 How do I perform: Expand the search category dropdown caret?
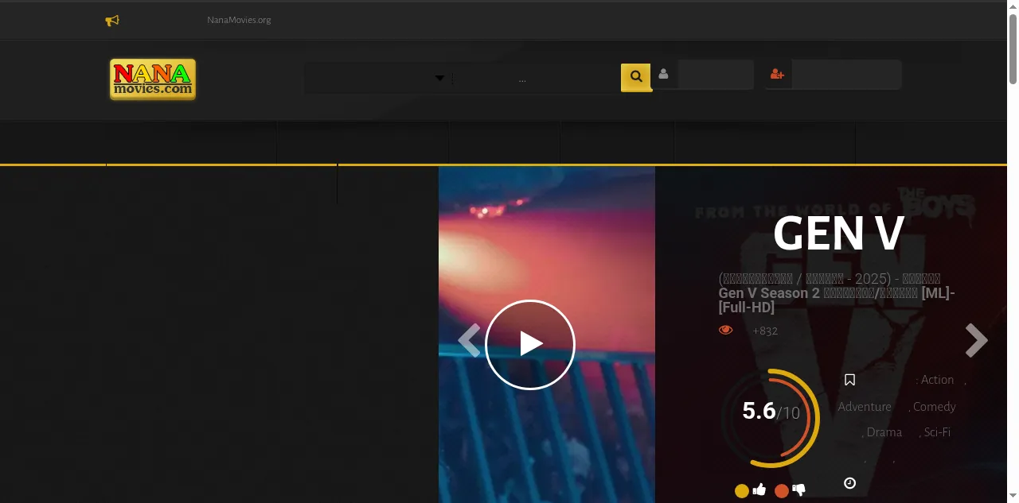tap(439, 78)
